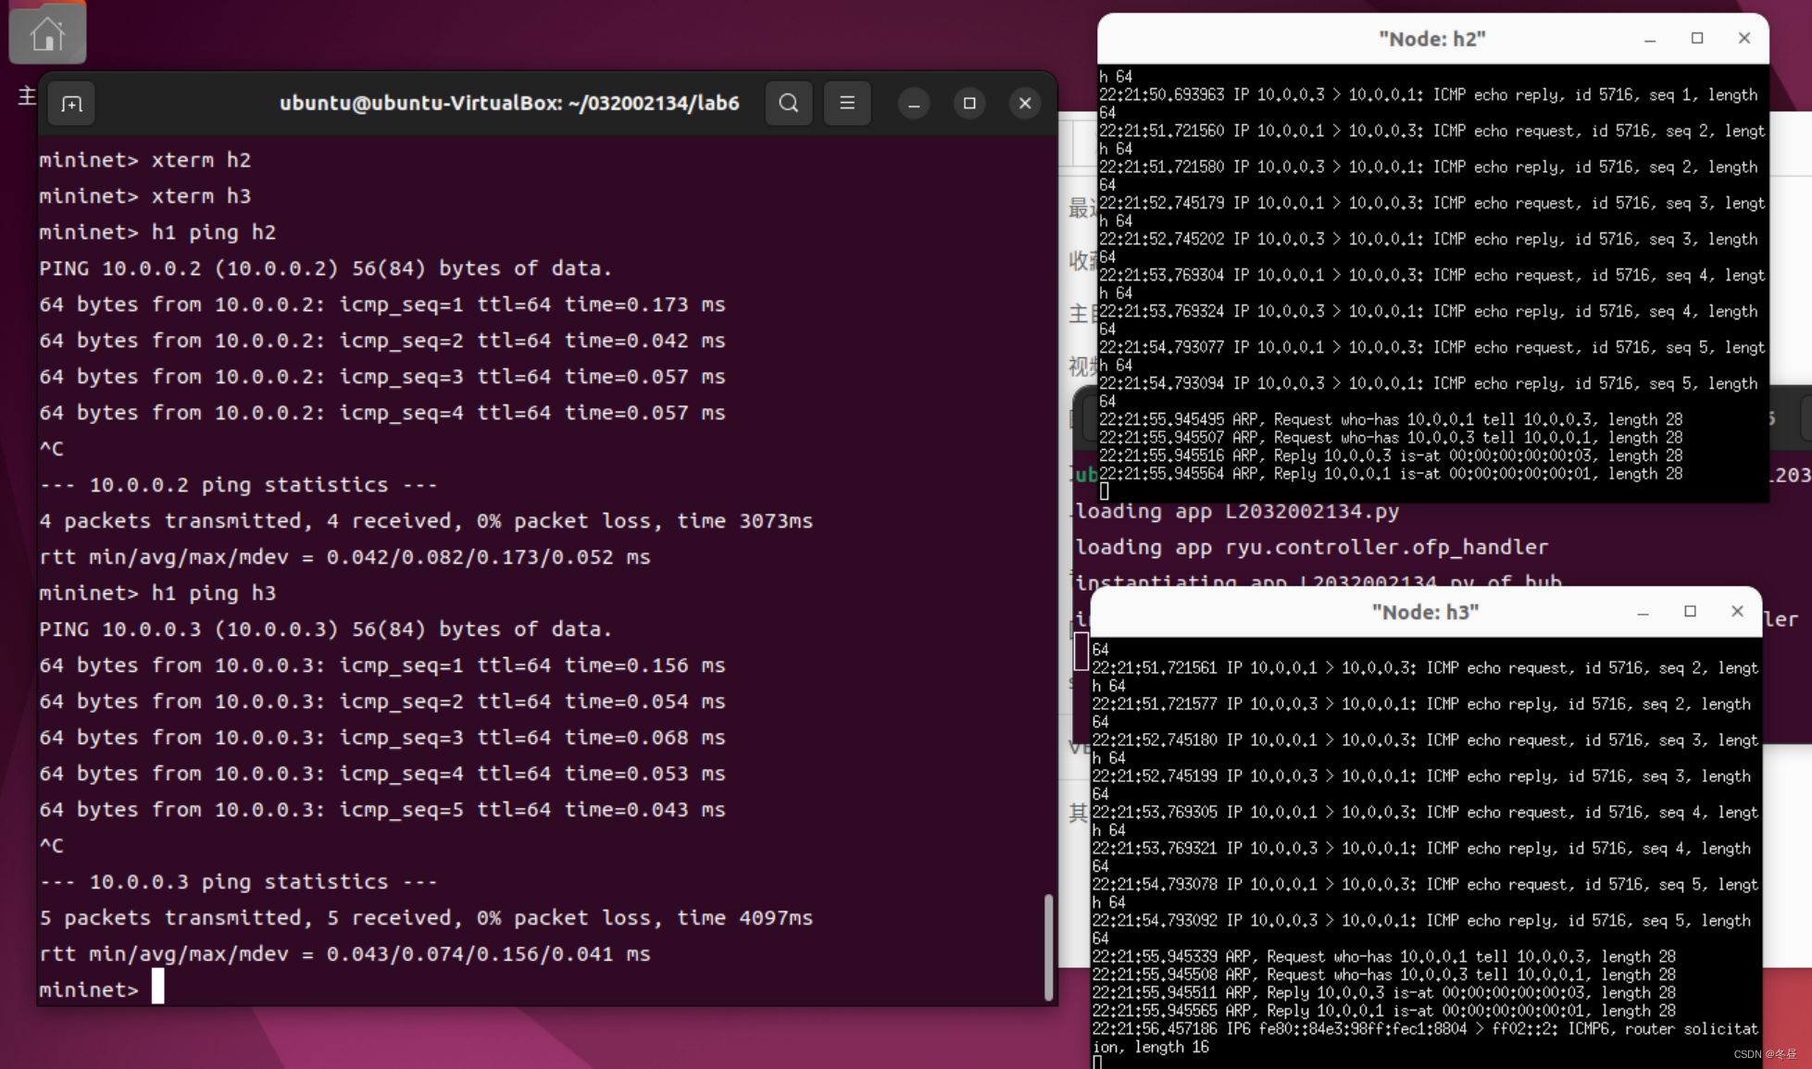Click "4 packets transmitted" summary line
The height and width of the screenshot is (1069, 1812).
(x=426, y=521)
